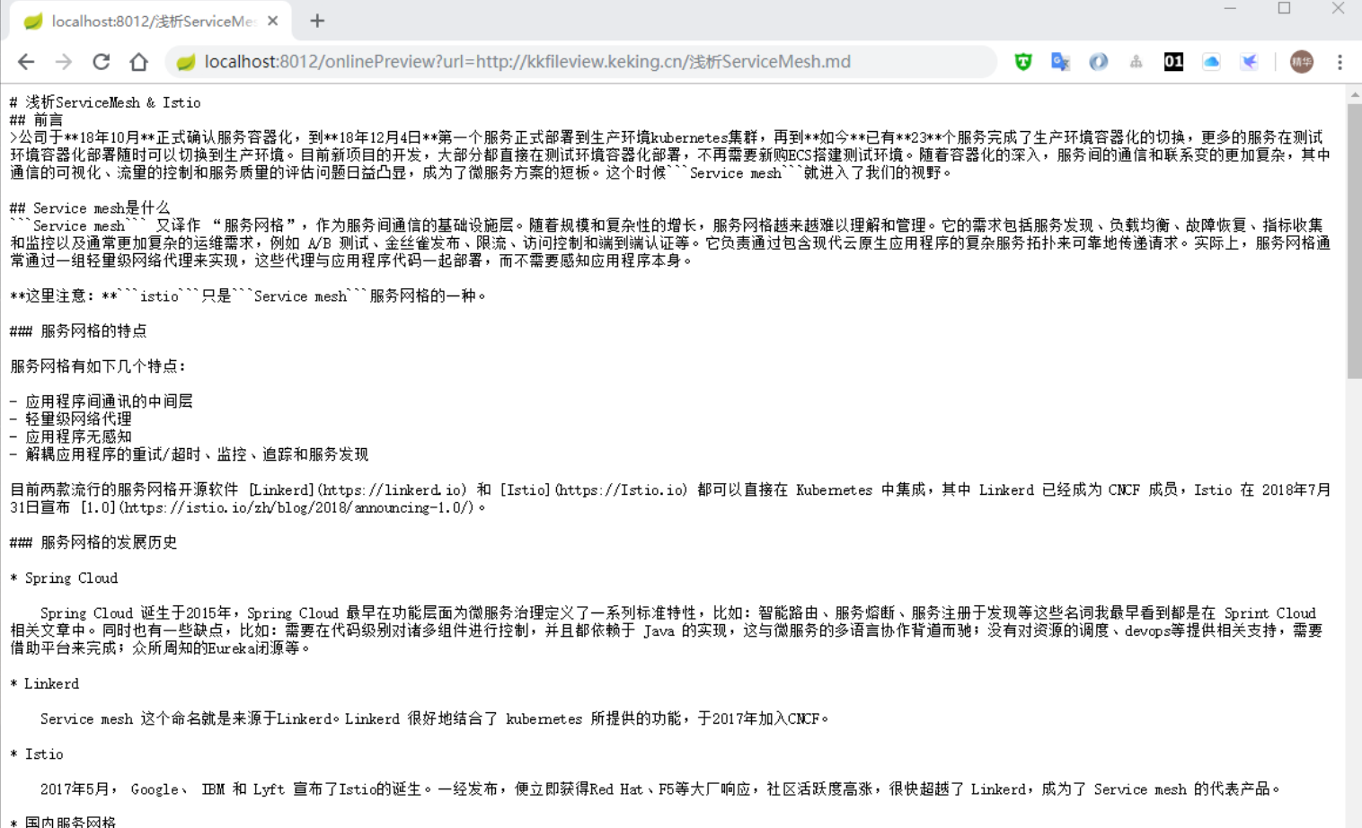Click the line starting '2017年5月， Google'
The height and width of the screenshot is (828, 1362).
coord(660,789)
